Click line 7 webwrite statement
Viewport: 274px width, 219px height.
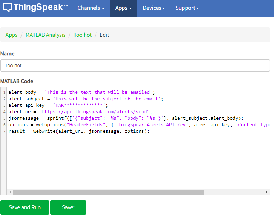pyautogui.click(x=79, y=131)
